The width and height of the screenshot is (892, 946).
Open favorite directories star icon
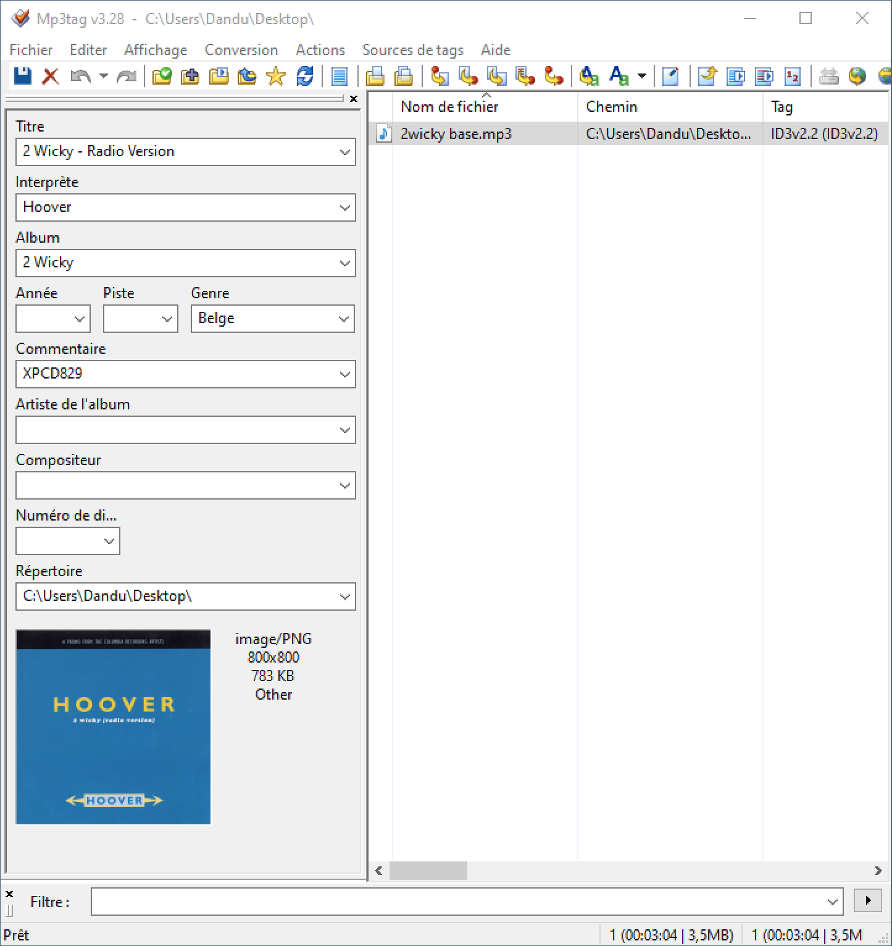tap(276, 76)
